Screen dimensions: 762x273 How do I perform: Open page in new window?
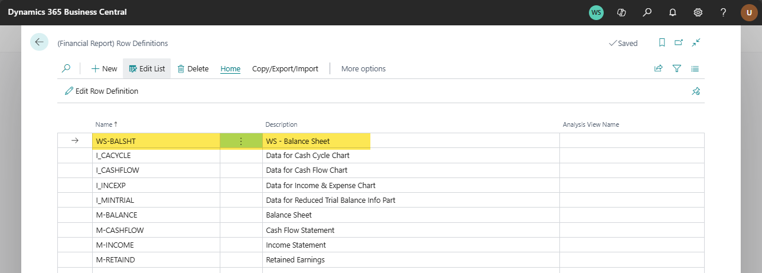pos(679,42)
